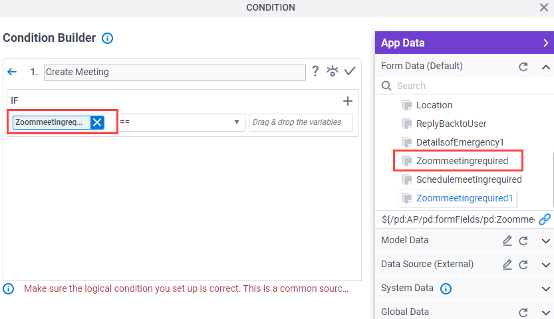Image resolution: width=554 pixels, height=319 pixels.
Task: Click the debug bug icon
Action: pos(333,71)
